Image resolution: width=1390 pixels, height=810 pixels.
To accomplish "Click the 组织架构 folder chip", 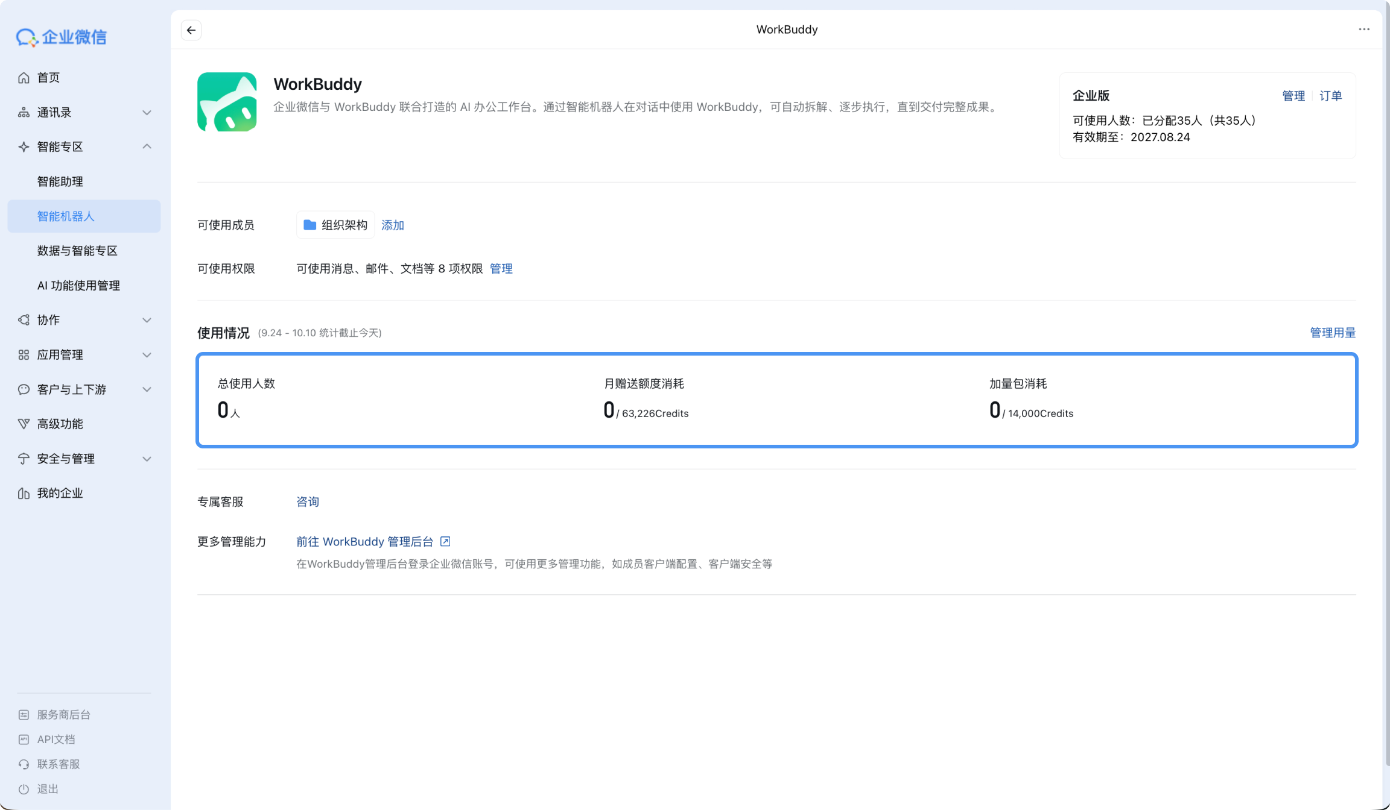I will click(x=335, y=225).
